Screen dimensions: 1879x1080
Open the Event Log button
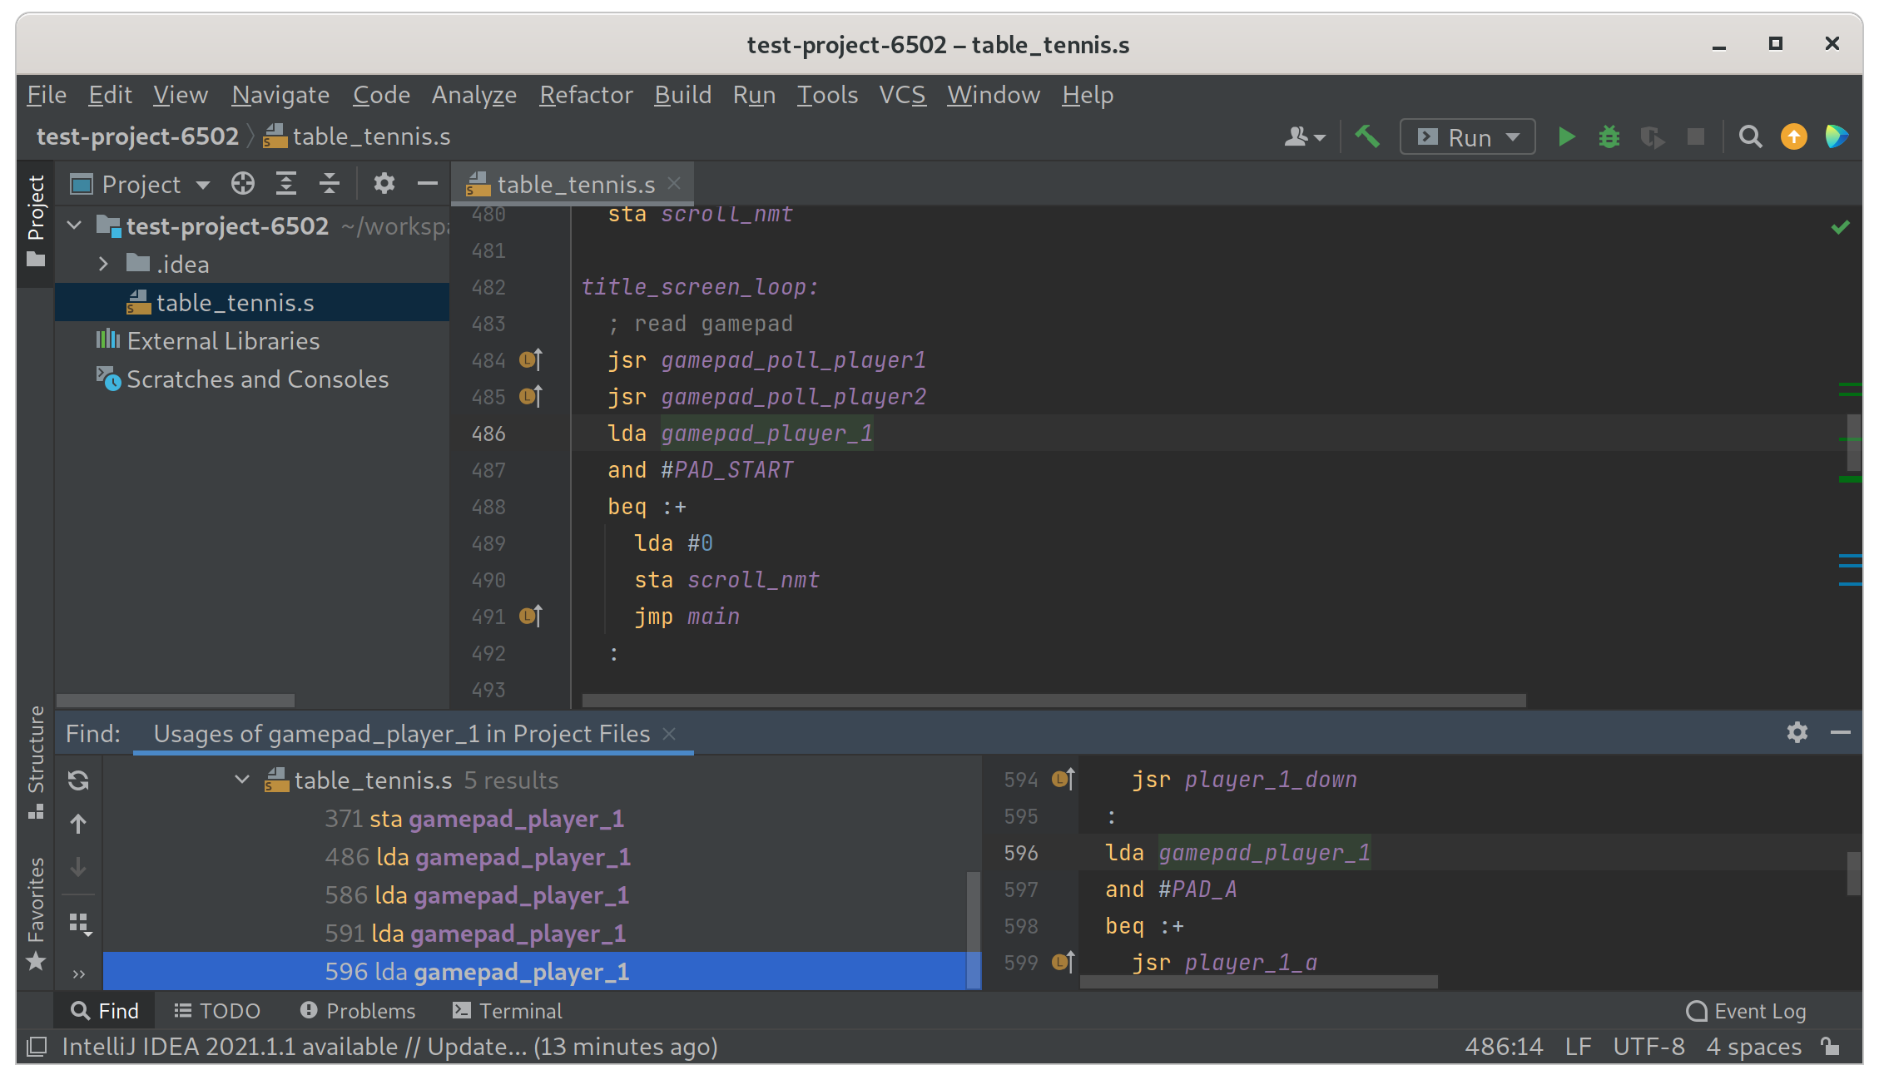[1746, 1011]
